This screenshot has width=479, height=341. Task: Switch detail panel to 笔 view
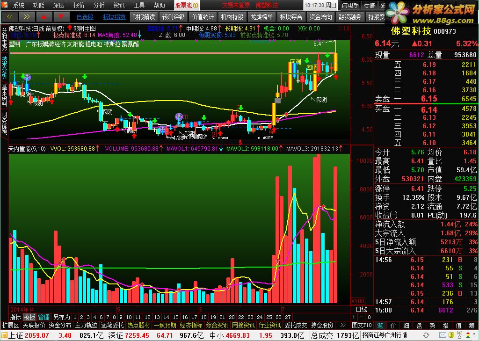tap(381, 325)
